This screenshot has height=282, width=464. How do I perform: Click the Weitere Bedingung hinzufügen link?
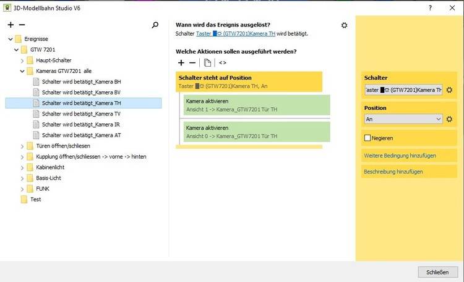[x=400, y=156]
